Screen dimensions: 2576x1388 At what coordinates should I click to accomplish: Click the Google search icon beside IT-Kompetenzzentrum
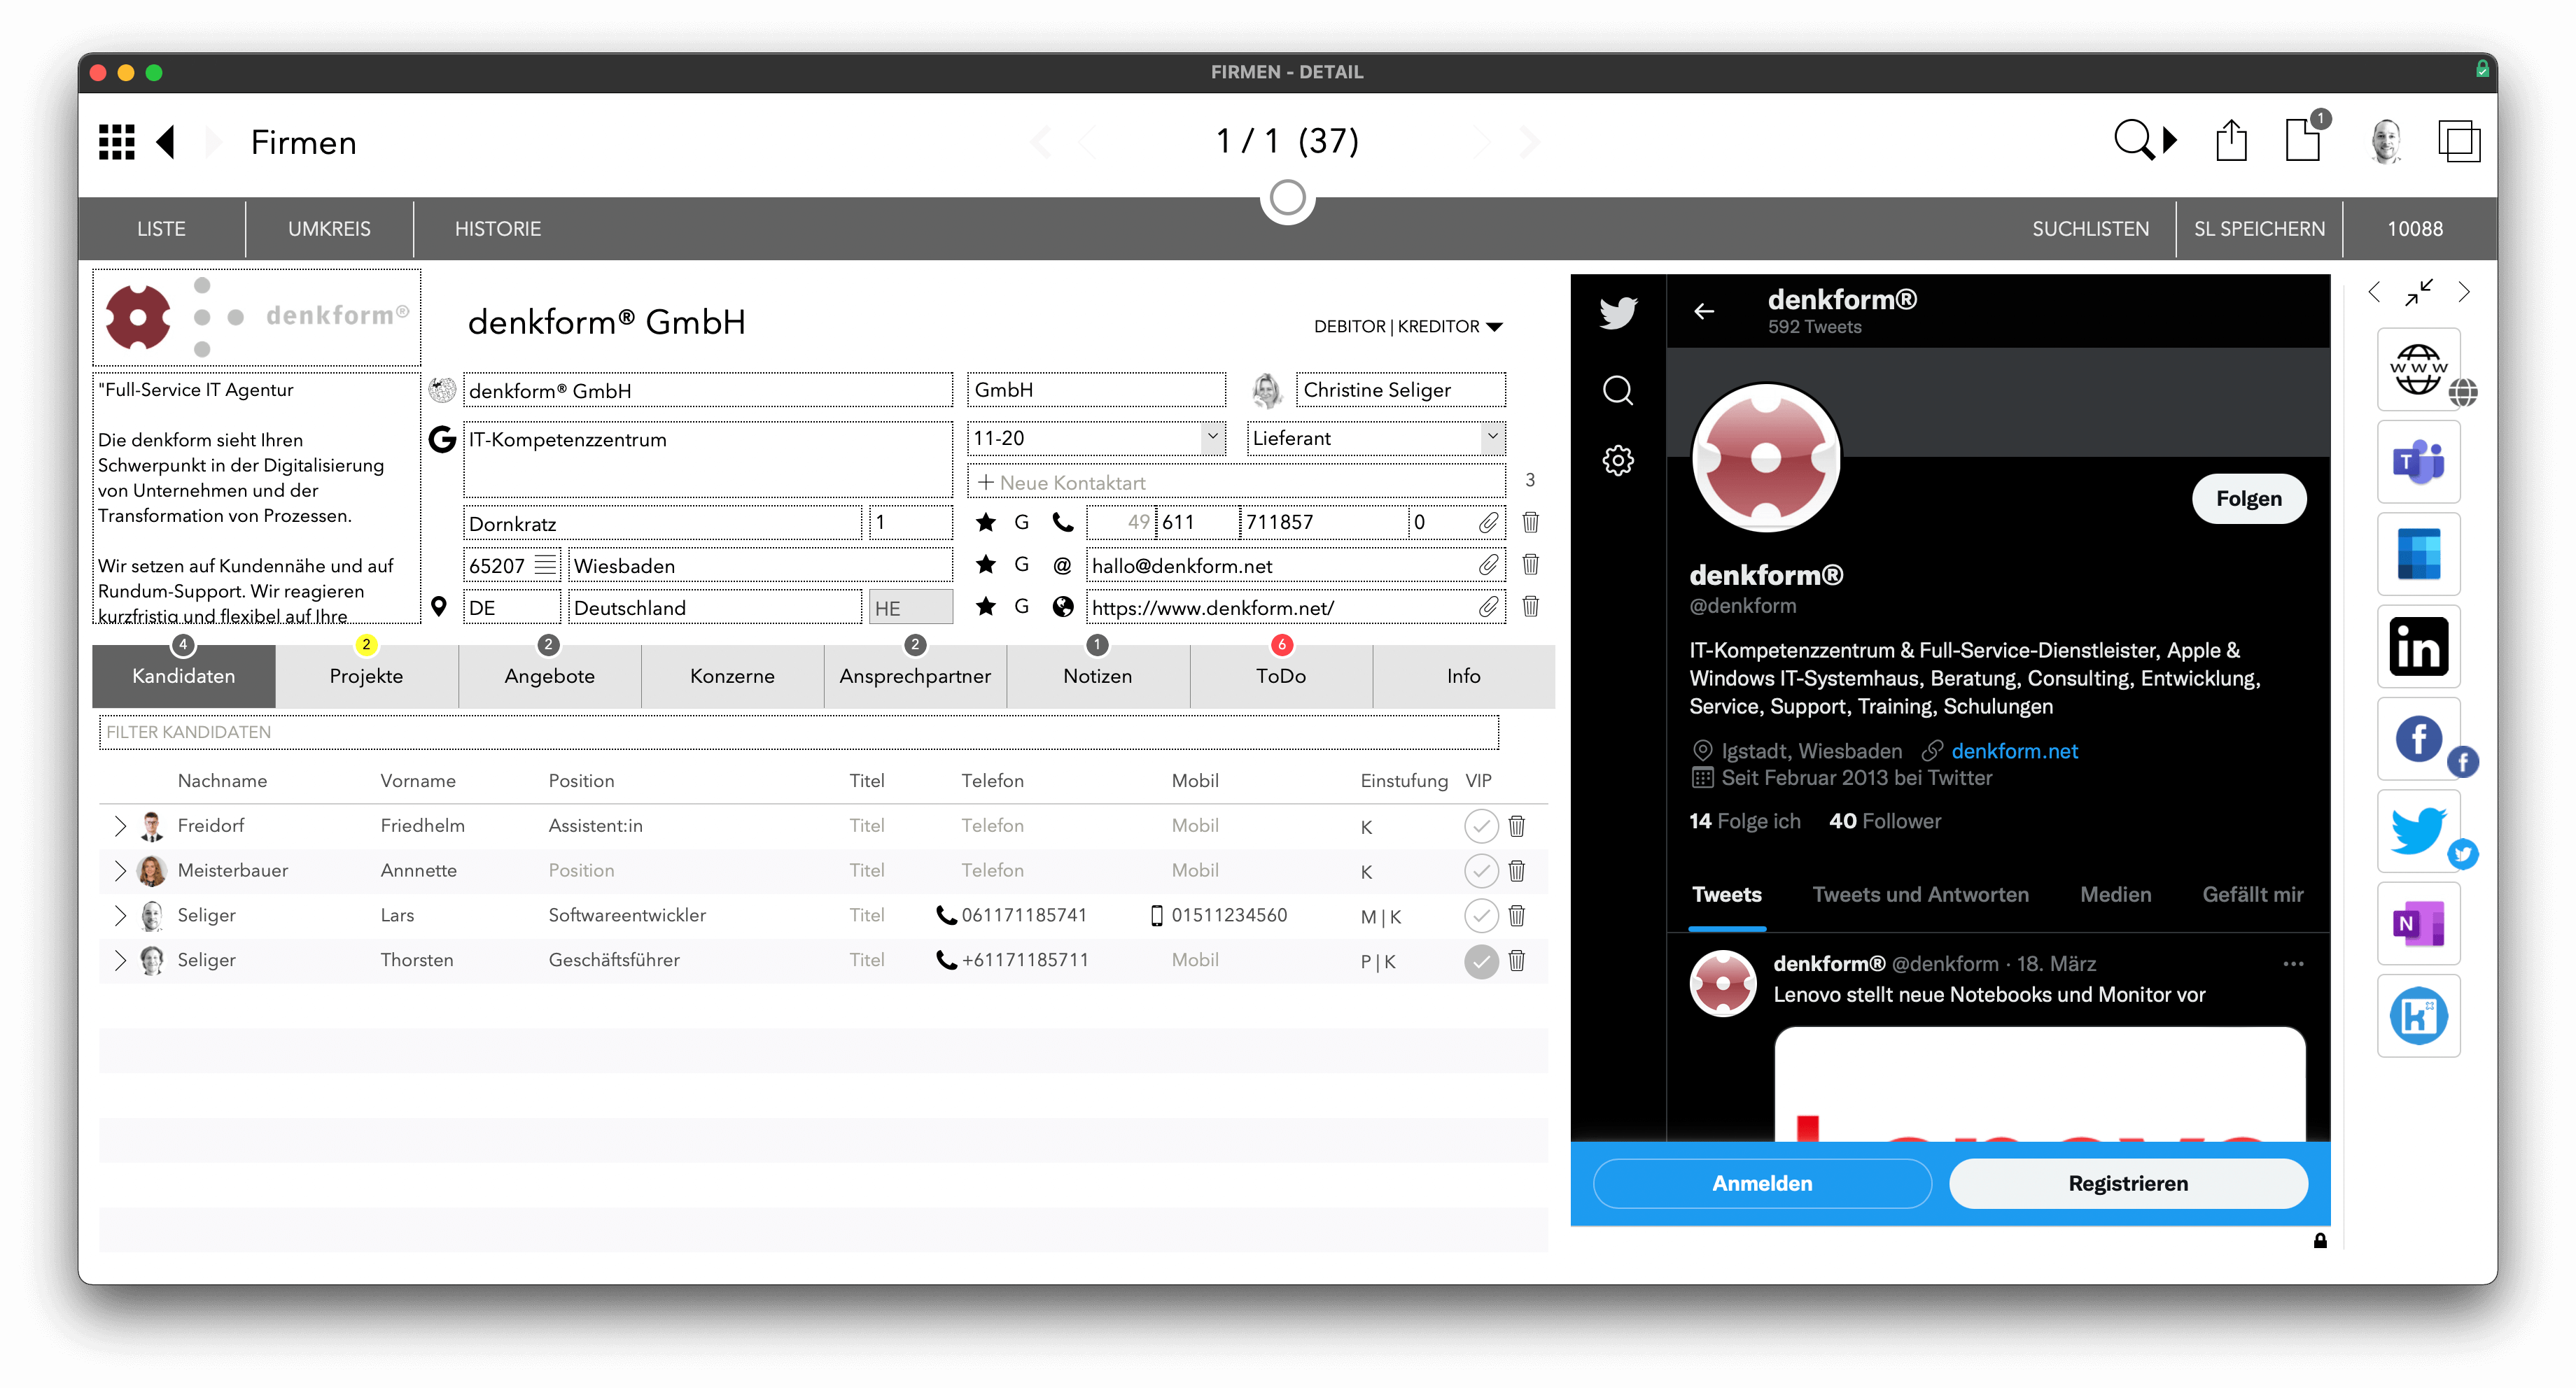tap(442, 439)
